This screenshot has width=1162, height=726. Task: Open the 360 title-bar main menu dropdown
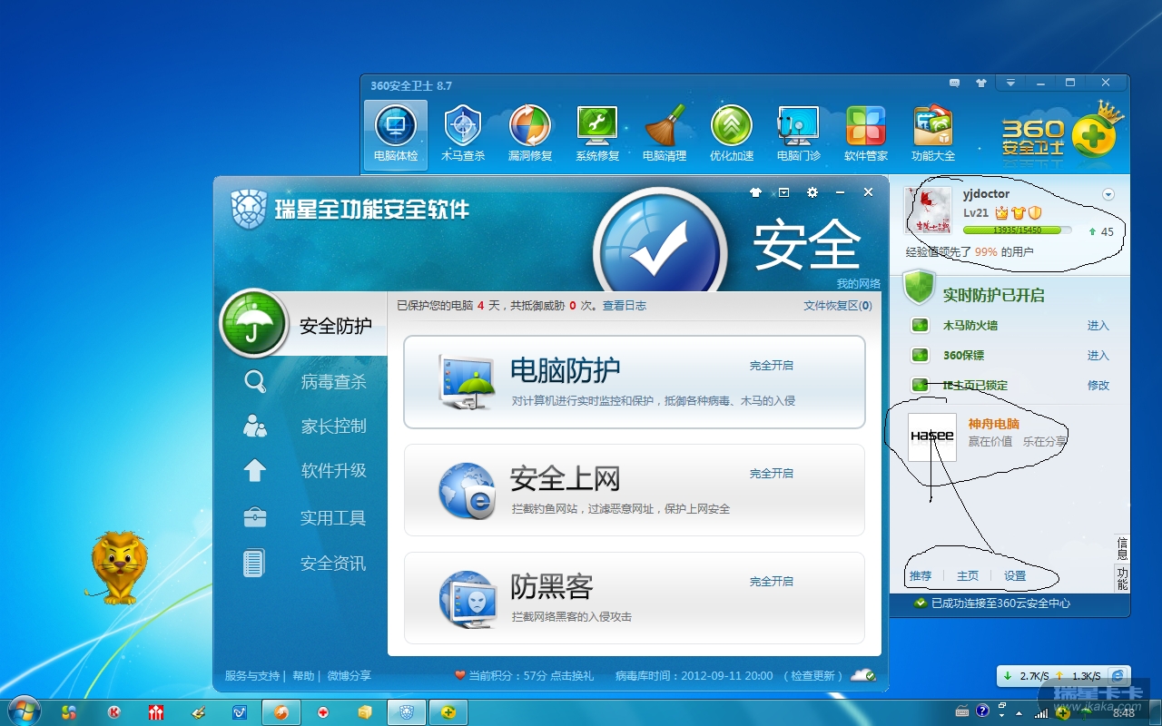tap(1010, 83)
